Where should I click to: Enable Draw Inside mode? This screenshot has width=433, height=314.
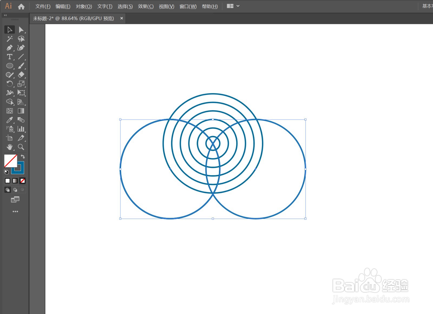coord(22,190)
